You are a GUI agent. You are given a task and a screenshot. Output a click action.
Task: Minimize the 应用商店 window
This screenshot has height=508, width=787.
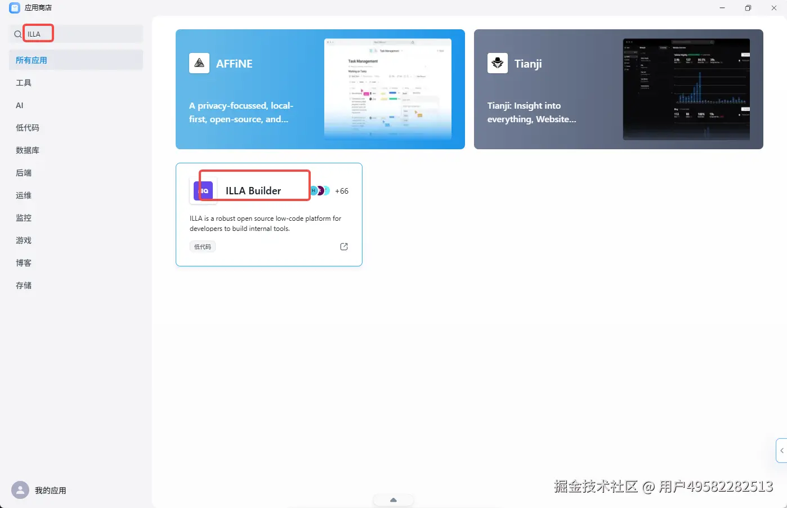point(722,8)
